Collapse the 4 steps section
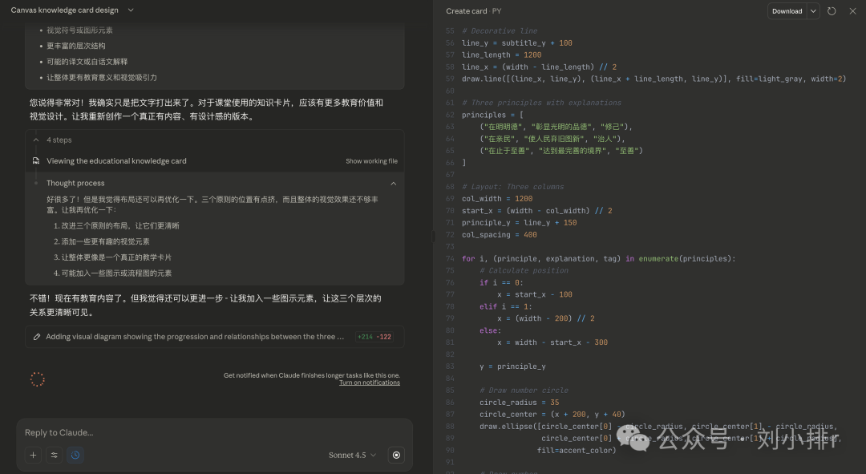The height and width of the screenshot is (474, 866). [36, 140]
